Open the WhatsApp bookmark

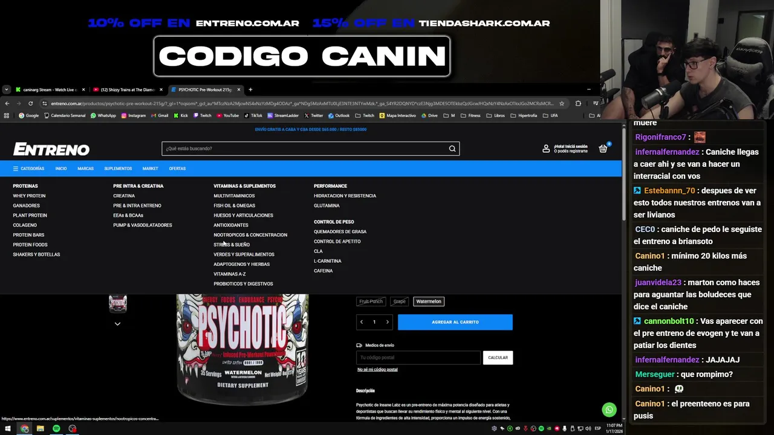[x=103, y=115]
